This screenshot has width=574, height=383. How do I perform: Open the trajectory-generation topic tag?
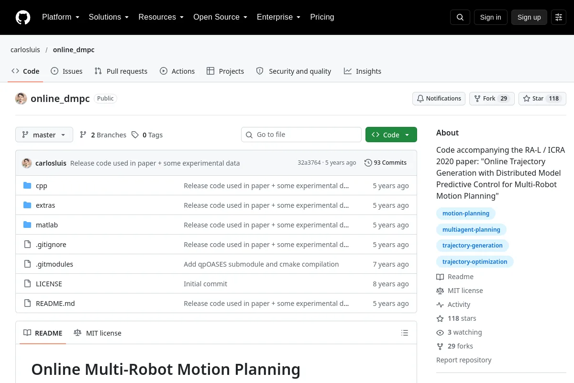coord(473,246)
